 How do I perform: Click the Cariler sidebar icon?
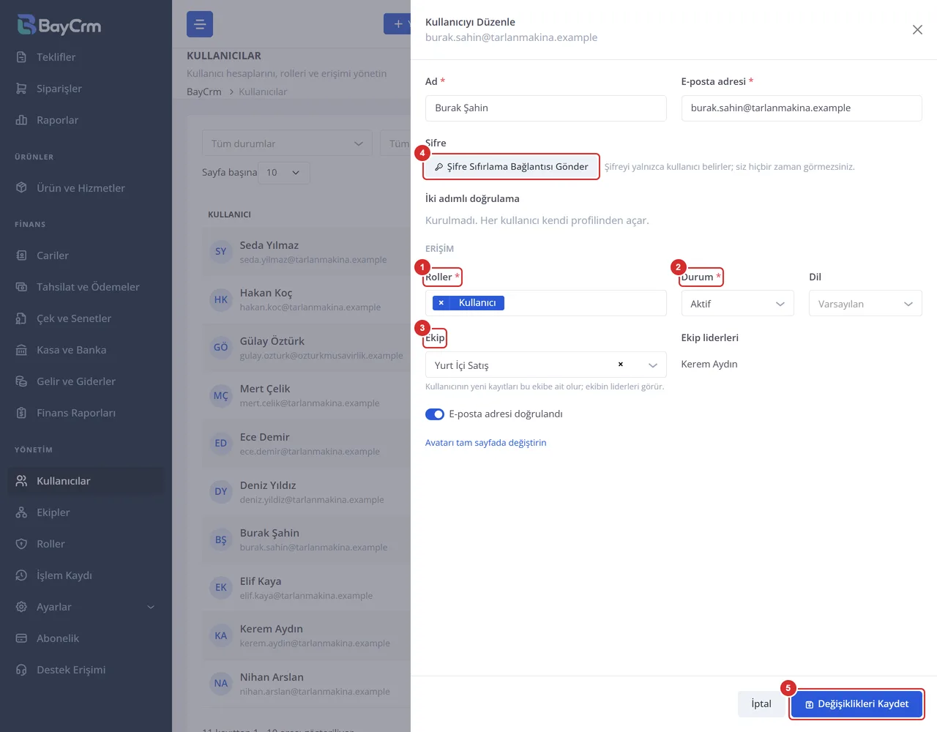(21, 255)
